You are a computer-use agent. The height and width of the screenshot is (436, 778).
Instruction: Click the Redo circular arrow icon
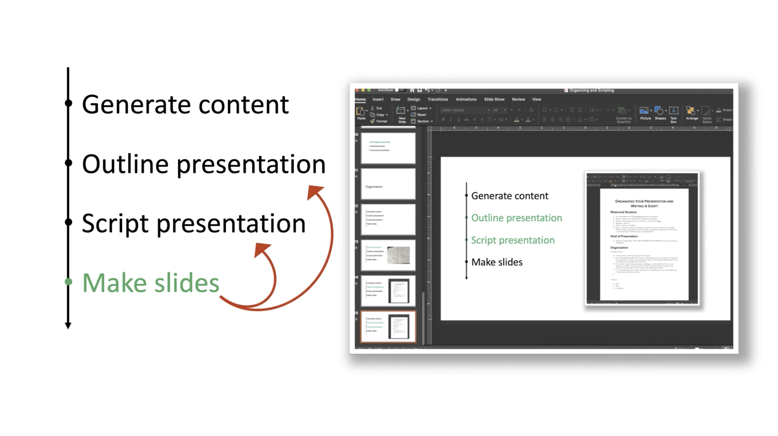coord(438,90)
